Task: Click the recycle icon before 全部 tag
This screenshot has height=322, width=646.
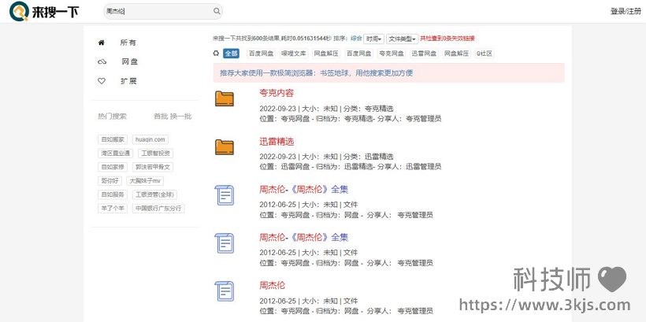Action: (216, 53)
